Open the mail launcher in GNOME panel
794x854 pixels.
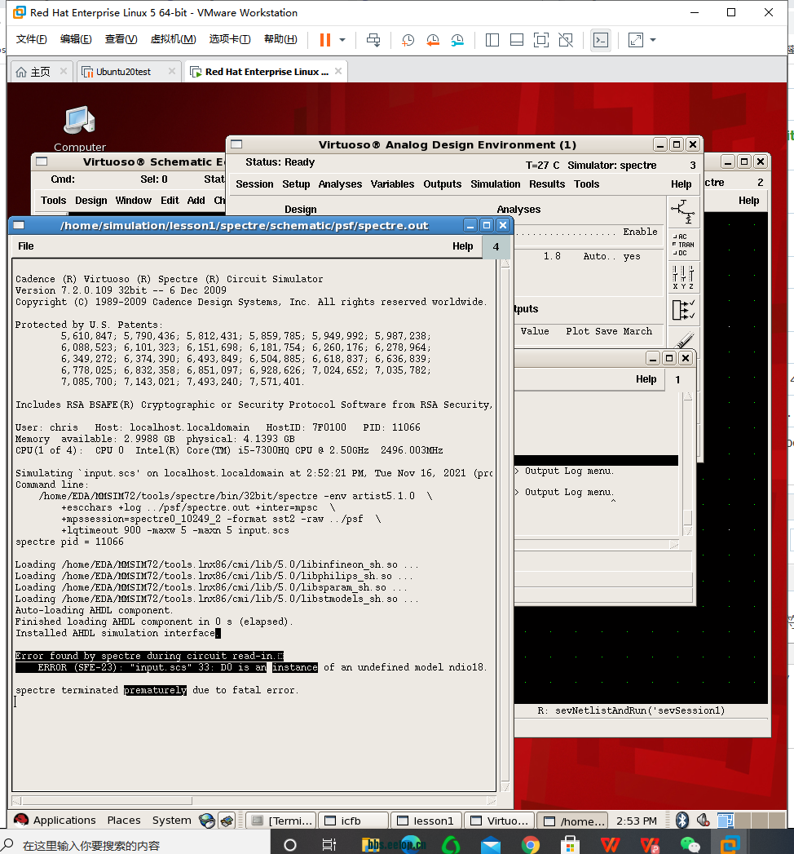coord(227,821)
